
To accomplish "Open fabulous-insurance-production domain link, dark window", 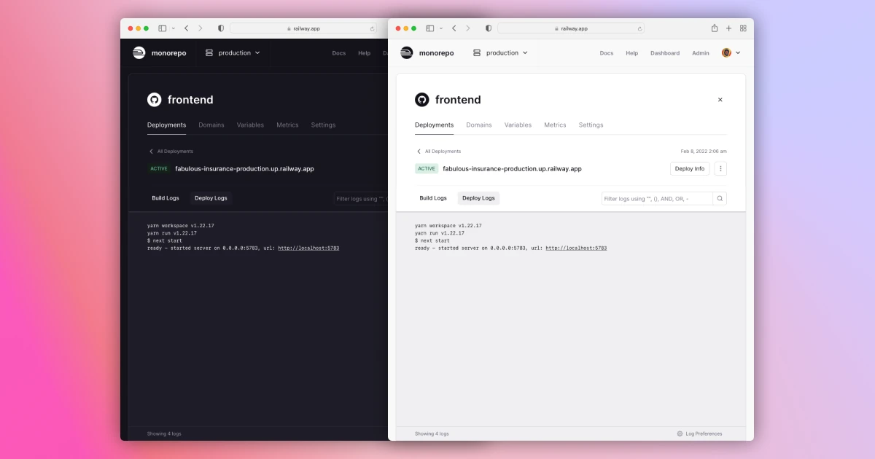I will pyautogui.click(x=244, y=168).
